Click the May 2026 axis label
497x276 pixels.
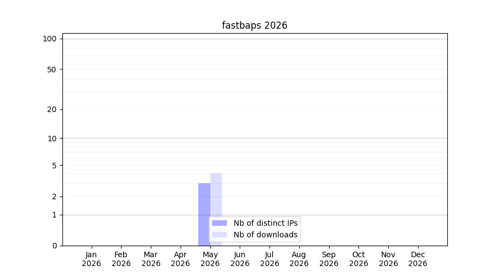(x=210, y=259)
